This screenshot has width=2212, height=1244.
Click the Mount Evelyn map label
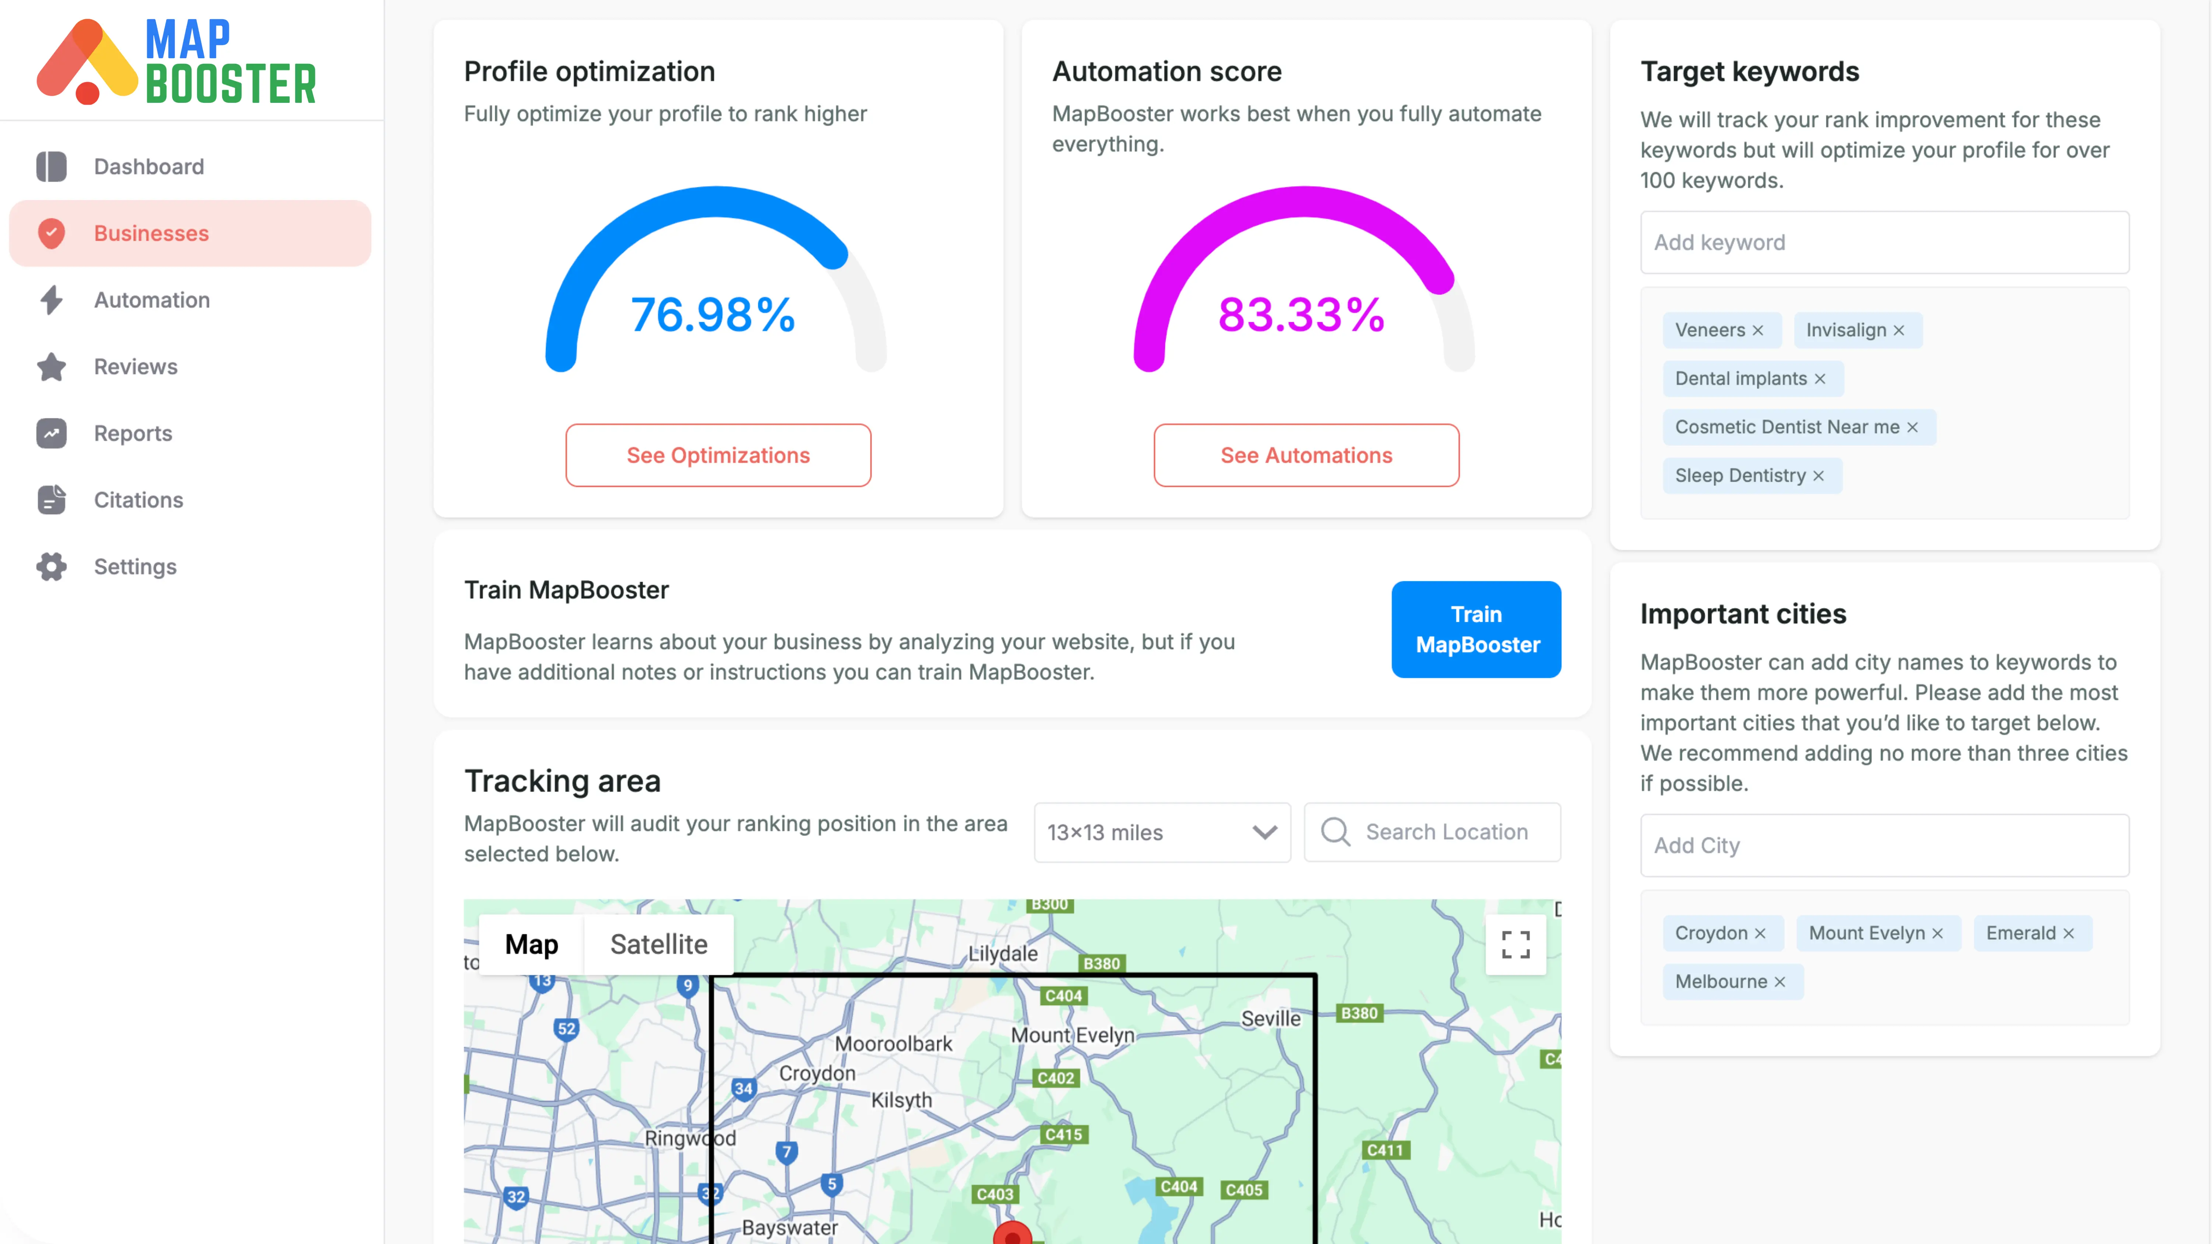[x=1072, y=1035]
